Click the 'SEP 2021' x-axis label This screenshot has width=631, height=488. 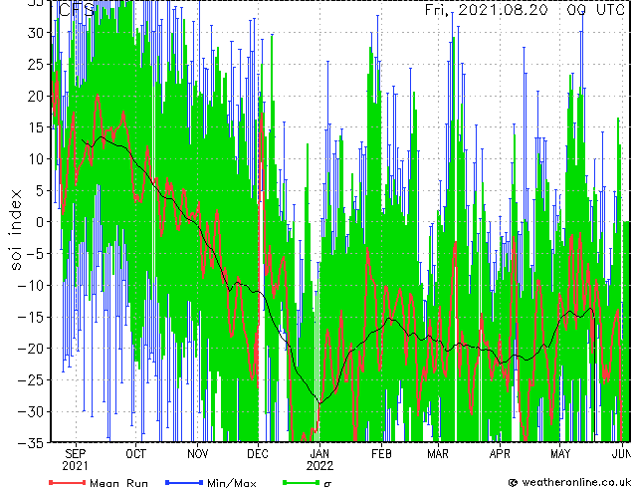(x=75, y=460)
